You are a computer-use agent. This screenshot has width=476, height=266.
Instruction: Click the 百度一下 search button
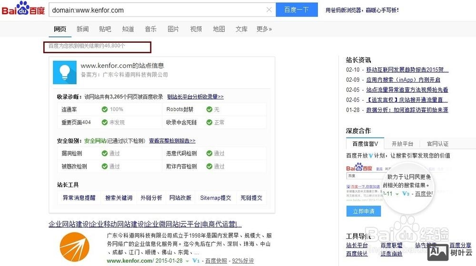297,9
